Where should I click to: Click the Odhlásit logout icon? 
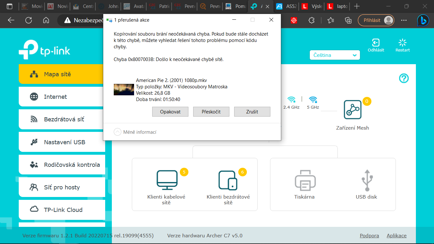click(376, 43)
